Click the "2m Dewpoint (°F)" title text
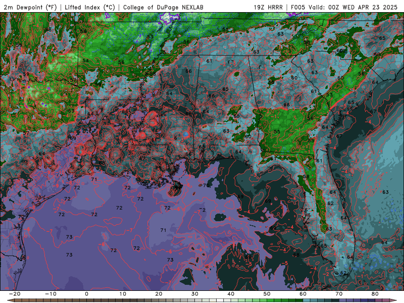 [30, 7]
